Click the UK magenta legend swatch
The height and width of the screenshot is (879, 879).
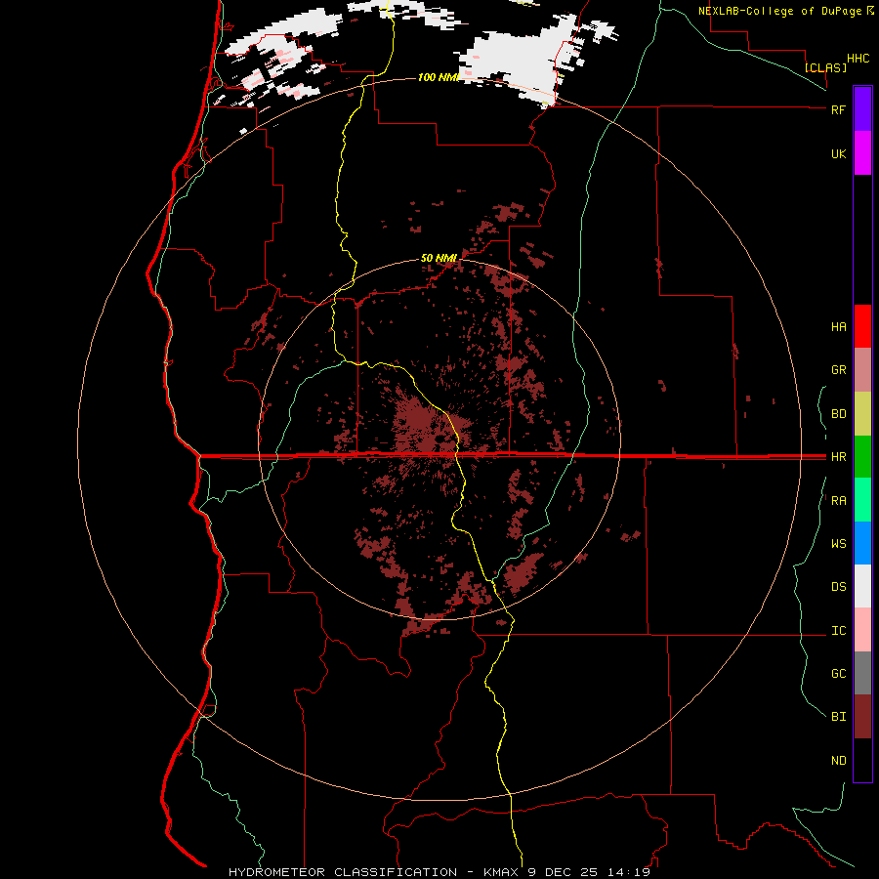pyautogui.click(x=862, y=152)
